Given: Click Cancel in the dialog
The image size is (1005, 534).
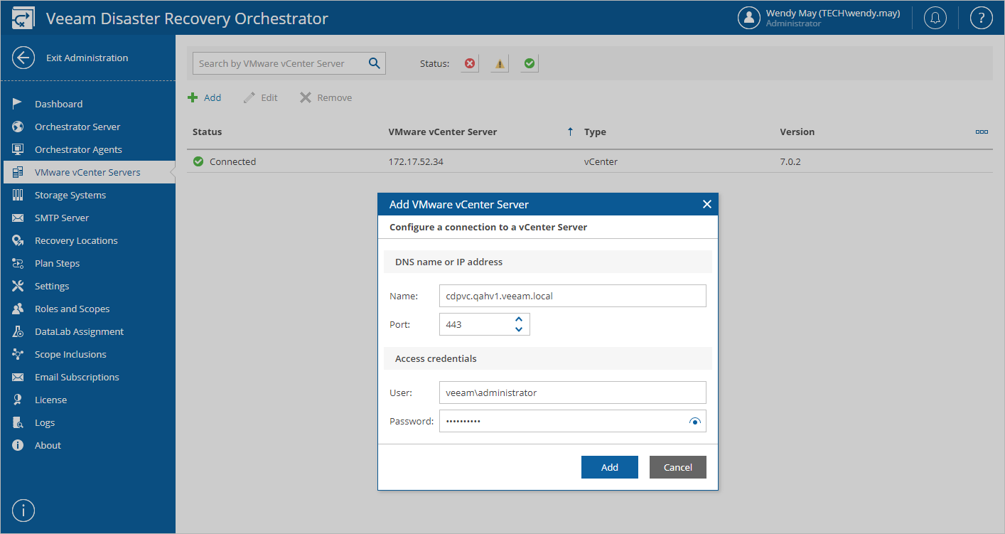Looking at the screenshot, I should (x=678, y=467).
